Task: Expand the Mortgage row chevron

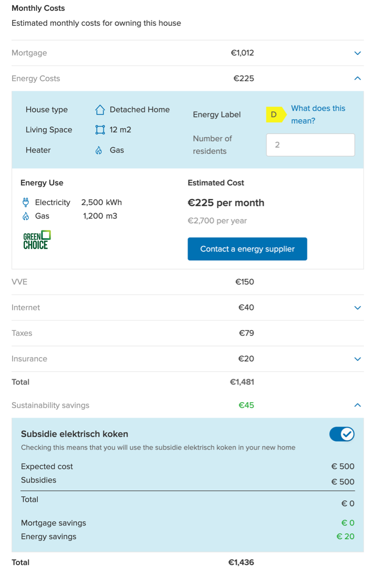Action: (357, 53)
